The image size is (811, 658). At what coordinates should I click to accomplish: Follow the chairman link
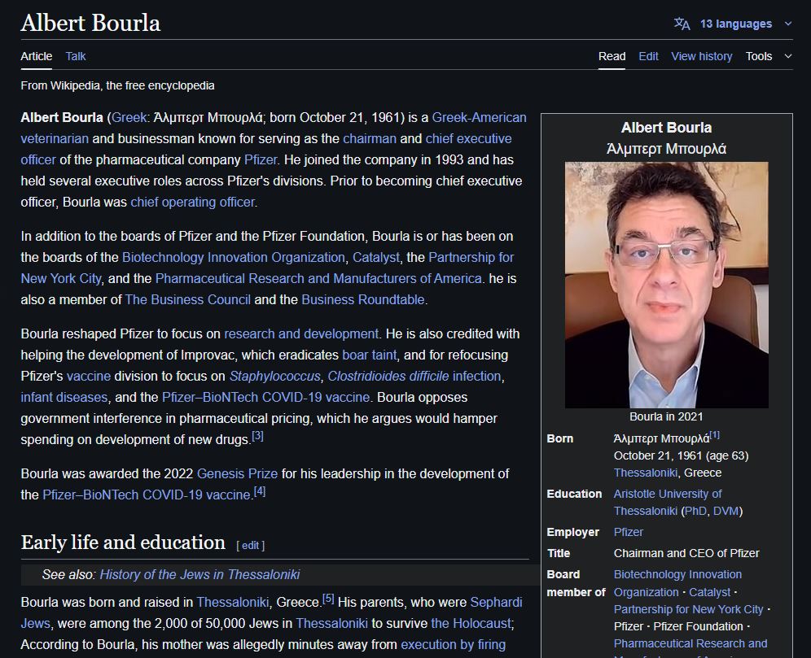tap(370, 138)
